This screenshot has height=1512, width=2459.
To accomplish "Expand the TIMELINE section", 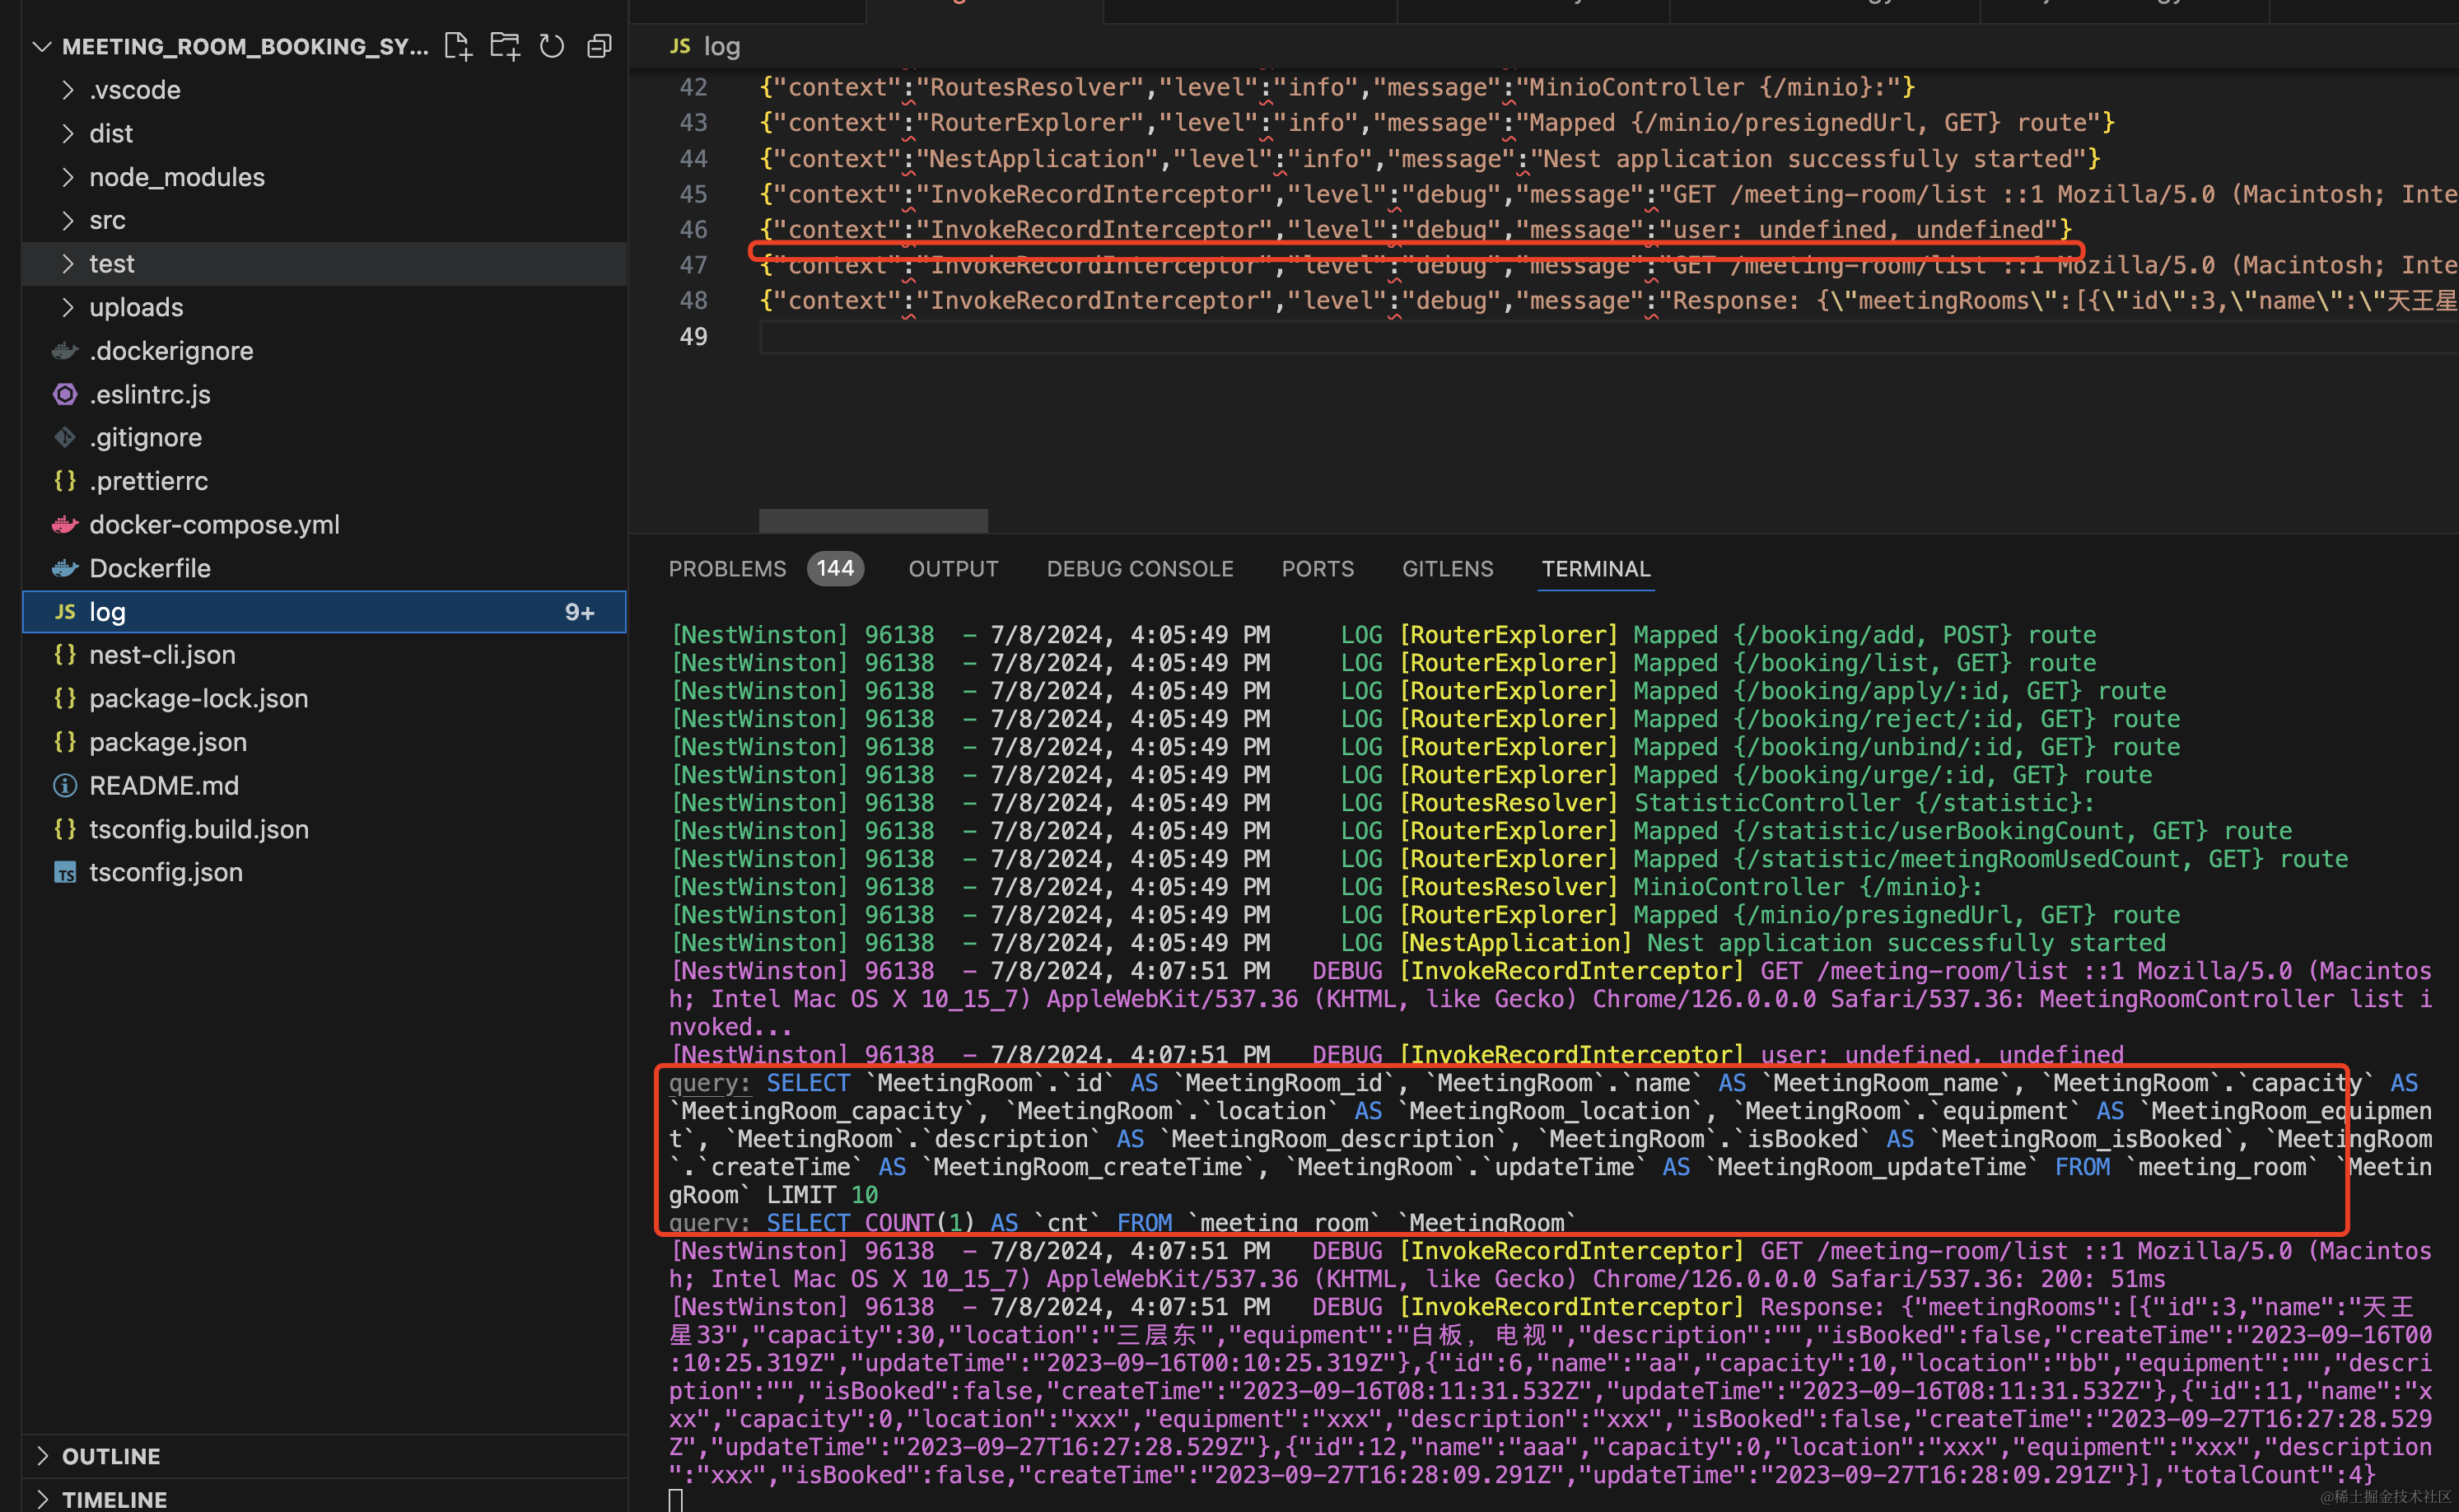I will pyautogui.click(x=114, y=1499).
